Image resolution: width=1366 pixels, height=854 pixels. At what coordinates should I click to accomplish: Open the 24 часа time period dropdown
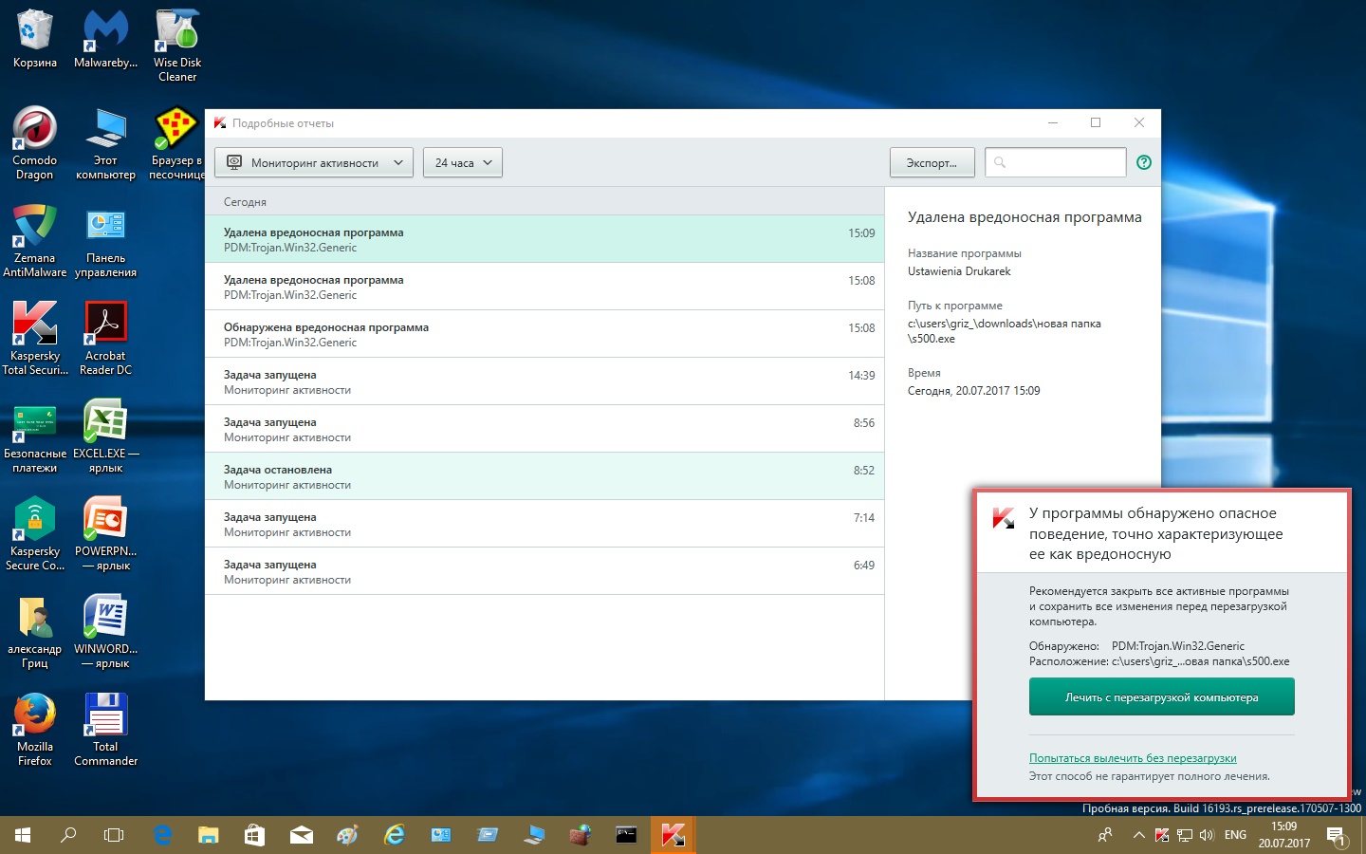pos(463,162)
